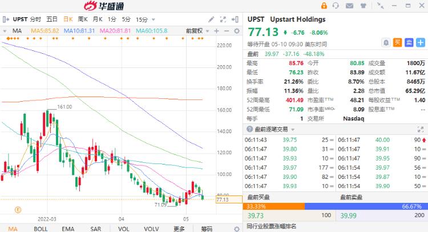Toggle the SAR indicator
The width and height of the screenshot is (428, 232).
tap(95, 229)
